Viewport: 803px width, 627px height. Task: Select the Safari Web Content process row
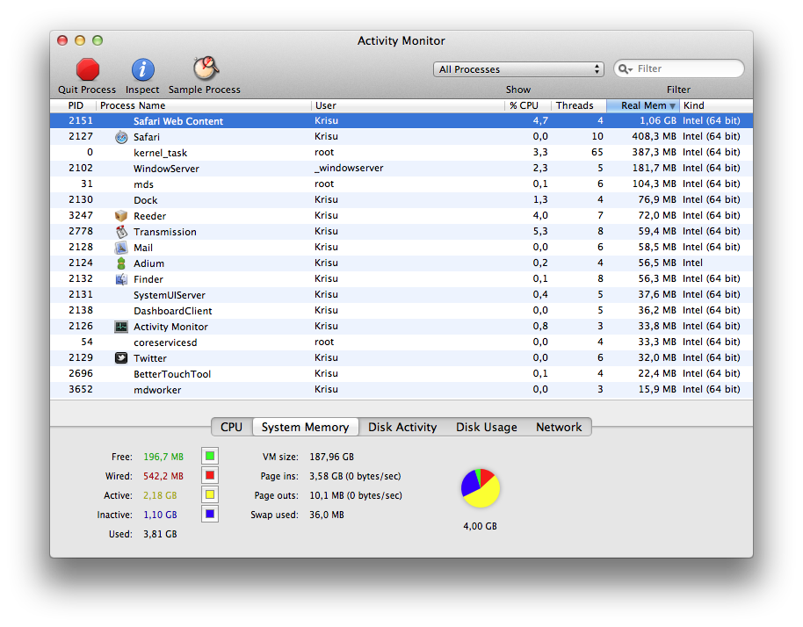(x=401, y=121)
